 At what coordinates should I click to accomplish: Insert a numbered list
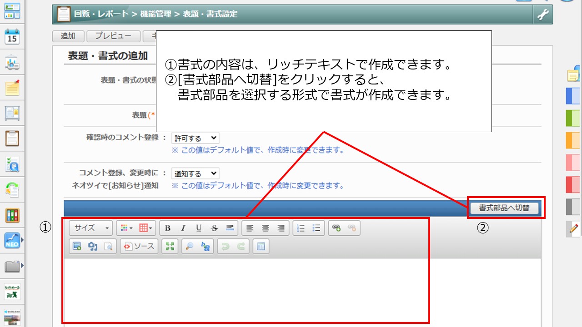[x=301, y=228]
